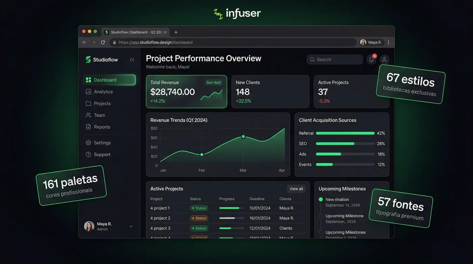
Task: Expand the Maya R. Admin account dropdown
Action: [131, 226]
